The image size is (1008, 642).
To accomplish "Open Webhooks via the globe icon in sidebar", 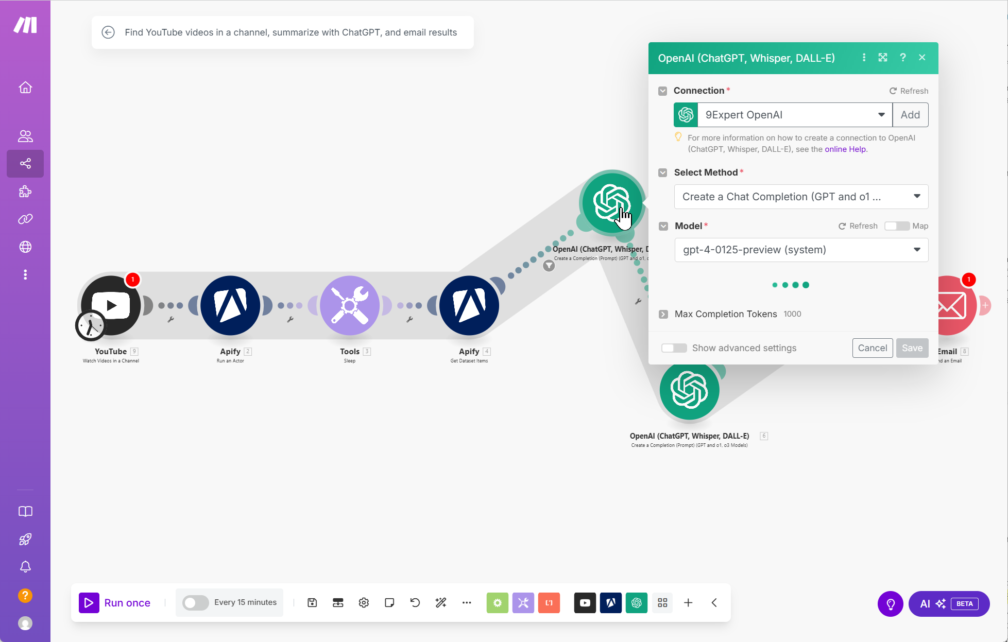I will tap(25, 247).
